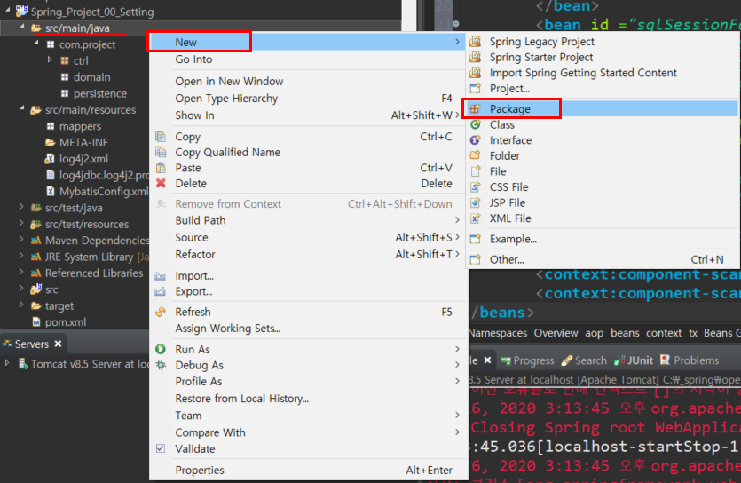741x483 pixels.
Task: Select the mappers package
Action: click(74, 126)
